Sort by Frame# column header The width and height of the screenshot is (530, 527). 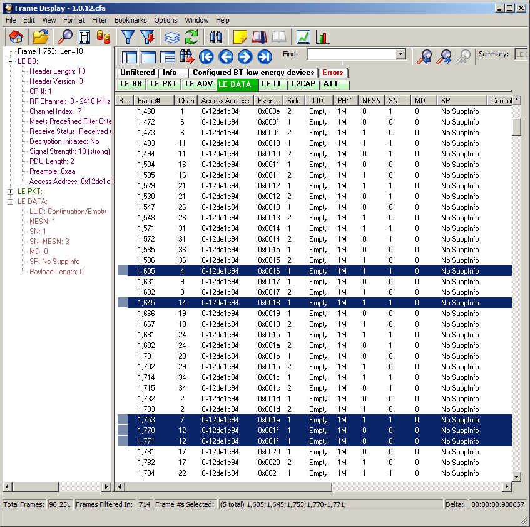(x=154, y=100)
